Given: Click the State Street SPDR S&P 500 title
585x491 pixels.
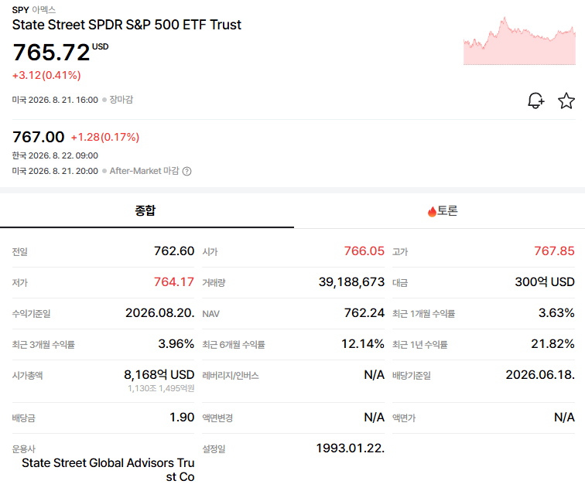Looking at the screenshot, I should 126,25.
